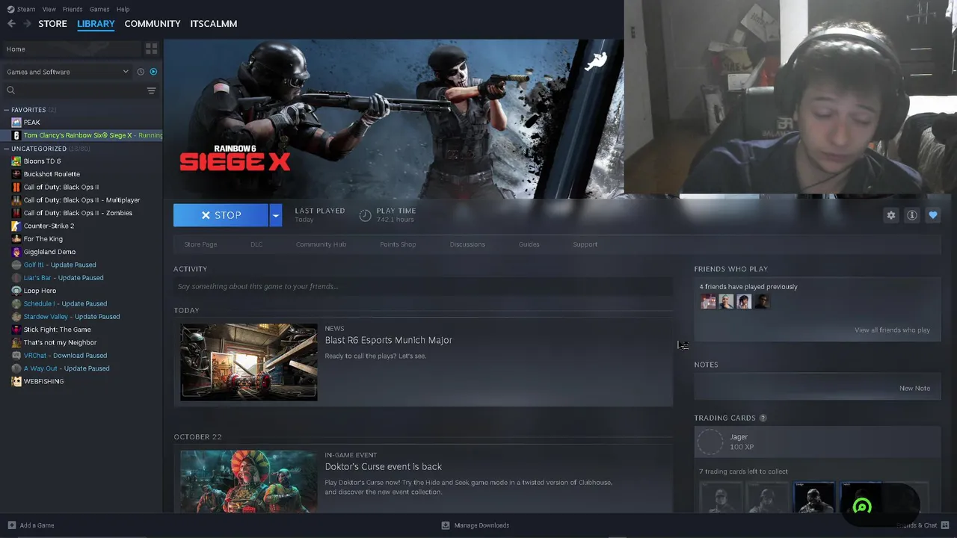The height and width of the screenshot is (538, 957).
Task: Open the Trading Cards help icon
Action: point(763,418)
